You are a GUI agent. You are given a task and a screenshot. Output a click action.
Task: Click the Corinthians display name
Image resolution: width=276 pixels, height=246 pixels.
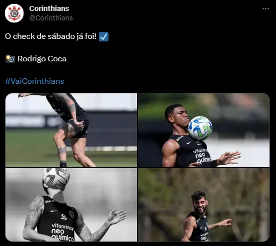pos(49,8)
